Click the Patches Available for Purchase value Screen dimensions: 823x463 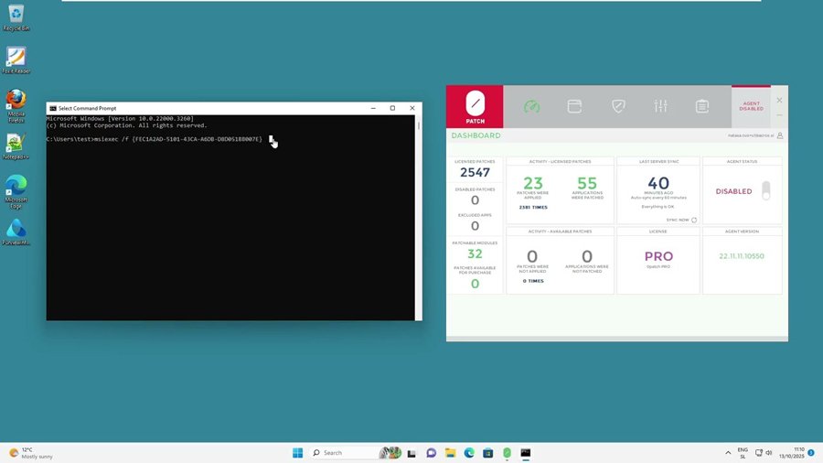(x=475, y=284)
